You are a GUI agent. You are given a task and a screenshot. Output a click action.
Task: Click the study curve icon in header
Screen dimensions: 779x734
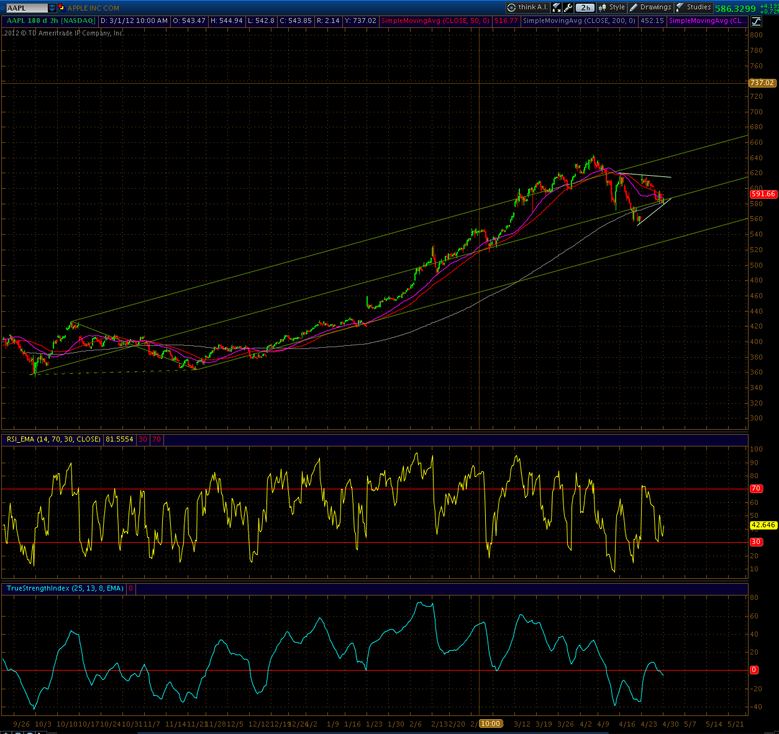756,21
